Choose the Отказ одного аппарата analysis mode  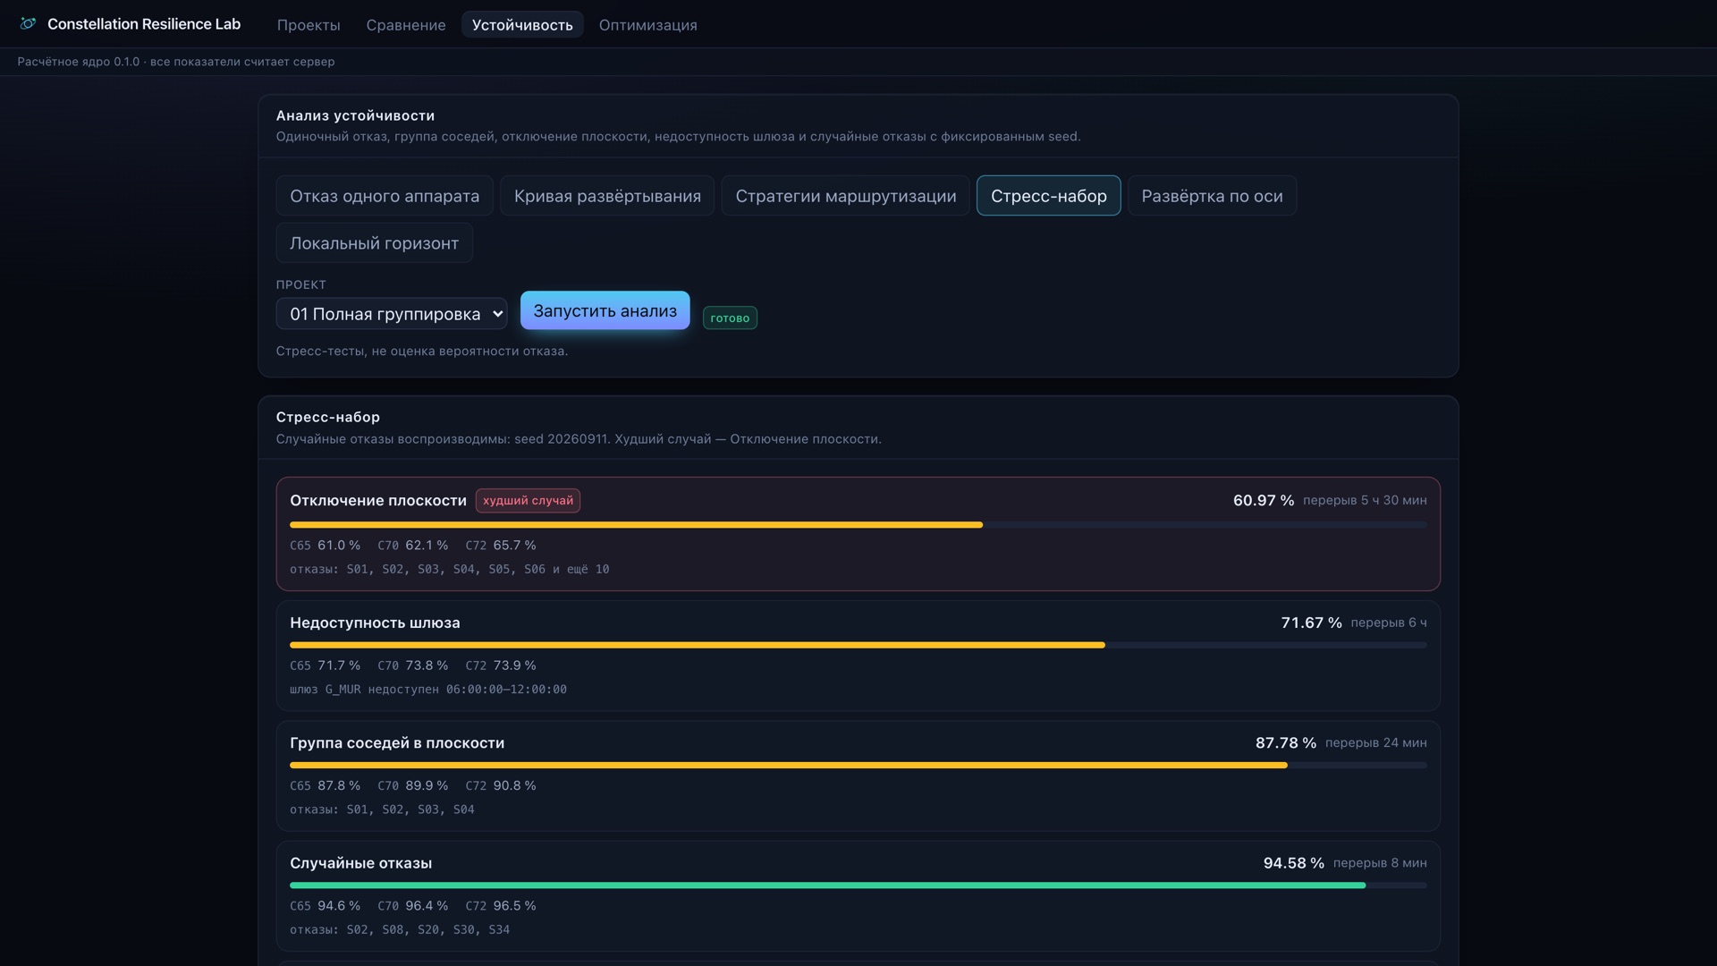(x=385, y=196)
